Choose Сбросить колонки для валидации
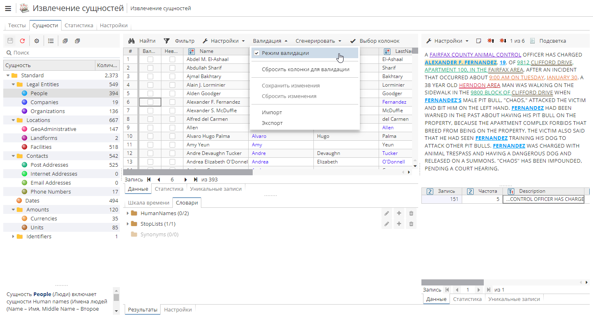 click(x=305, y=70)
